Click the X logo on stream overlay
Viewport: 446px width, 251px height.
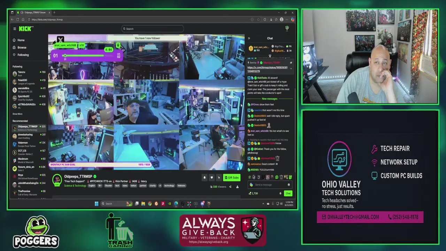[x=60, y=40]
